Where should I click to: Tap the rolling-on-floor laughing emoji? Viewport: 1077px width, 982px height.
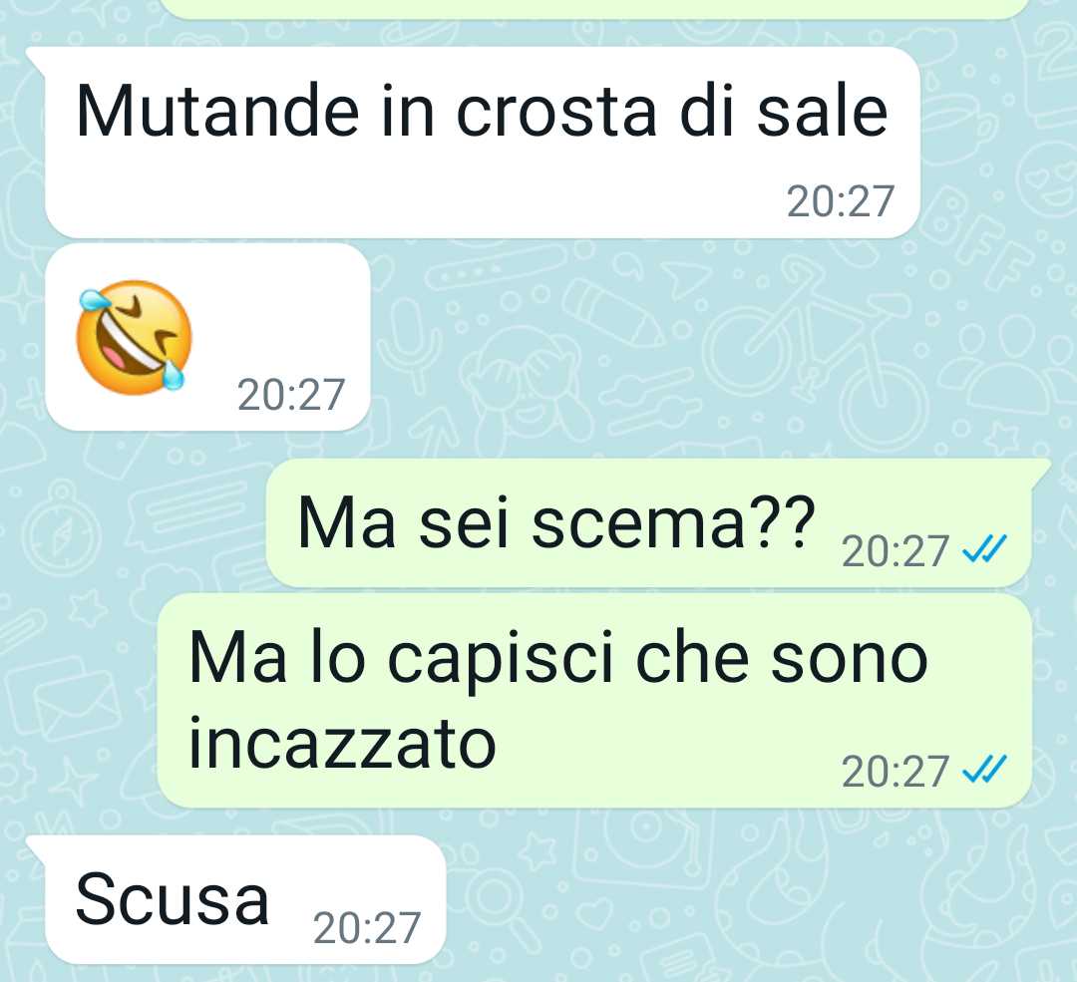click(x=134, y=337)
